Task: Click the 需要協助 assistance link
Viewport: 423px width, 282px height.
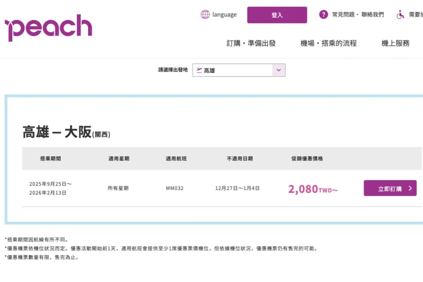Action: tap(416, 14)
